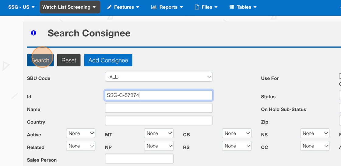Click the blue info icon beside Search Consignee
The image size is (341, 166).
pyautogui.click(x=33, y=33)
